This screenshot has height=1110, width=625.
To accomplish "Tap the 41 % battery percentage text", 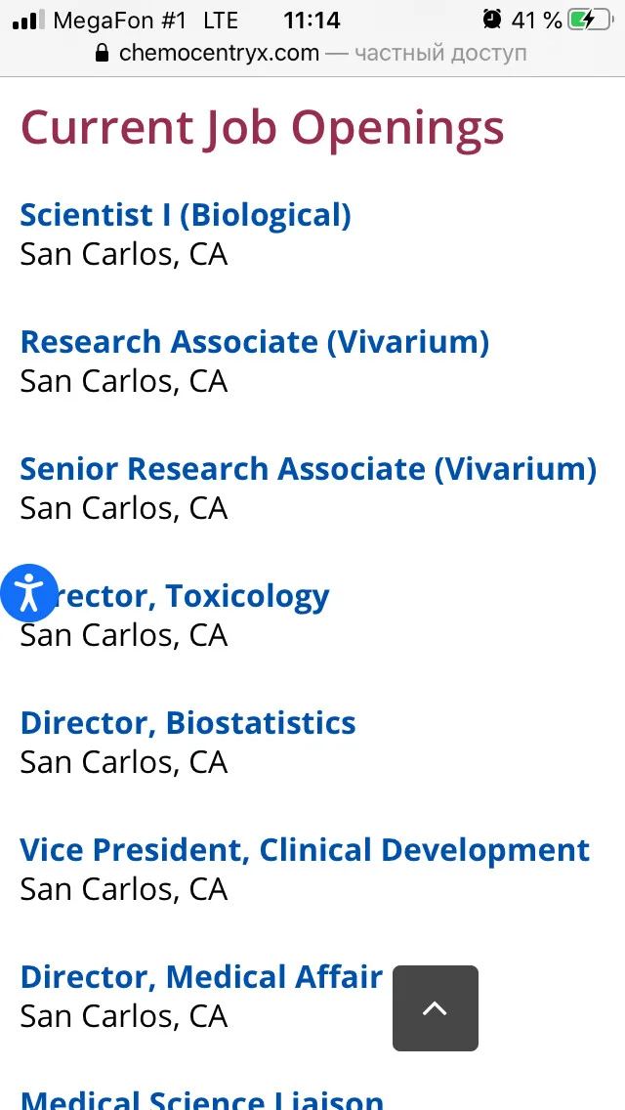I will [x=536, y=20].
